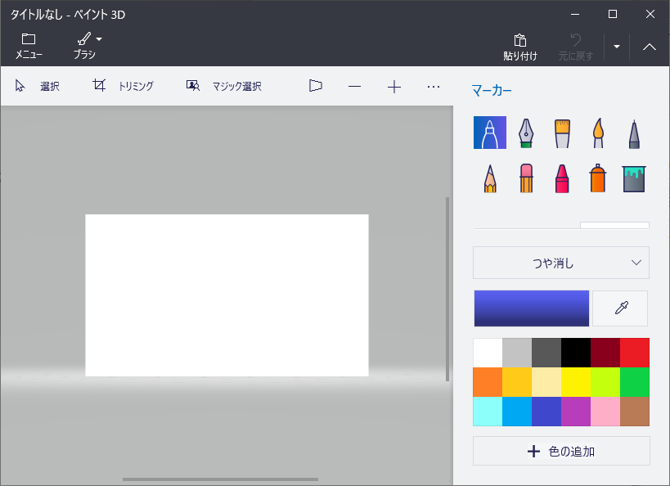The width and height of the screenshot is (670, 486).
Task: Click the current blue color preview
Action: (x=532, y=308)
